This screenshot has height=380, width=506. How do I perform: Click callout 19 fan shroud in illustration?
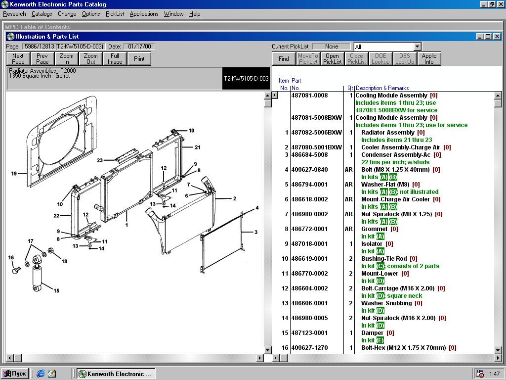point(14,174)
